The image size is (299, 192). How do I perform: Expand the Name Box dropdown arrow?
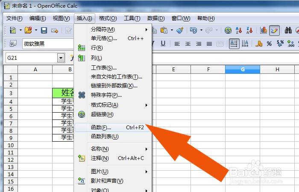(x=61, y=58)
